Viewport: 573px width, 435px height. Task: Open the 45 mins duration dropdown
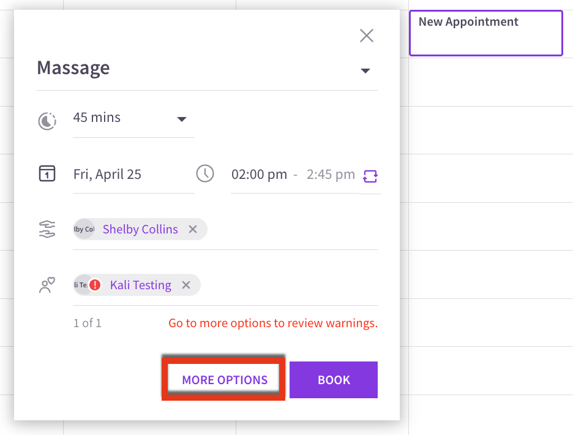click(x=133, y=118)
